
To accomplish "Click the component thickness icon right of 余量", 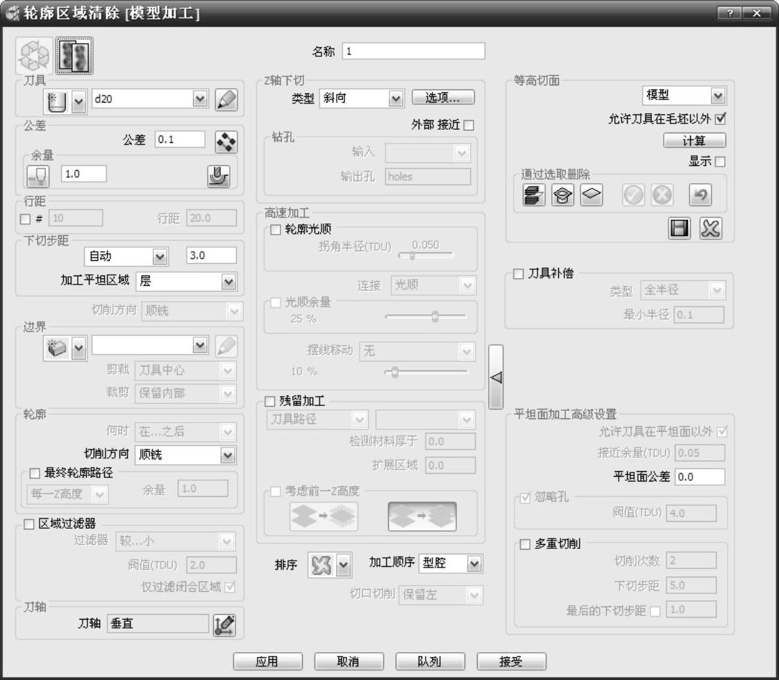I will (219, 175).
